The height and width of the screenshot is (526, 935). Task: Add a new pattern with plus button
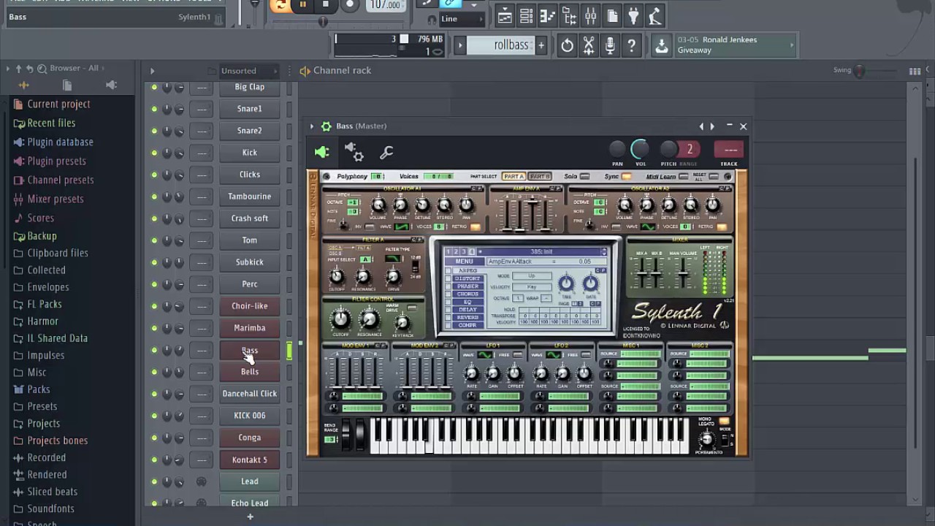click(541, 45)
